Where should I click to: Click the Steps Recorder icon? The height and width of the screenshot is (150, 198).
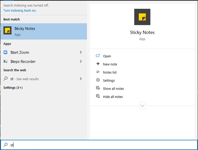click(5, 62)
